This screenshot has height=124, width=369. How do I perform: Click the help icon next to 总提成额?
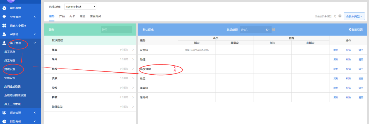pos(274,30)
